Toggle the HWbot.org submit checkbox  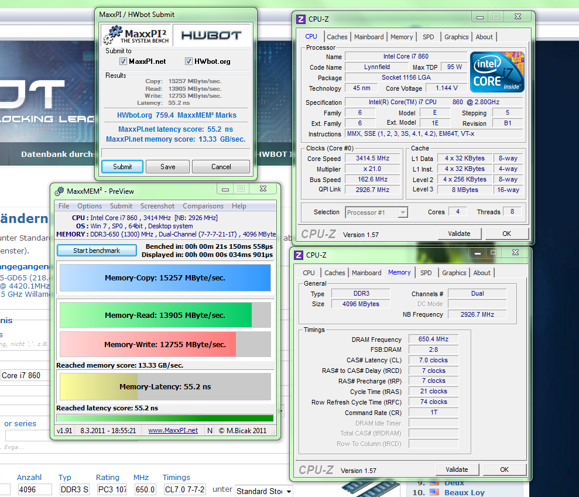pyautogui.click(x=189, y=61)
